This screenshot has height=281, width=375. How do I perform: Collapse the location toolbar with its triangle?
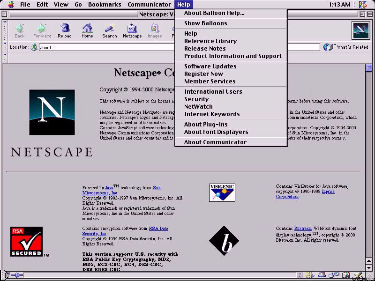[5, 44]
